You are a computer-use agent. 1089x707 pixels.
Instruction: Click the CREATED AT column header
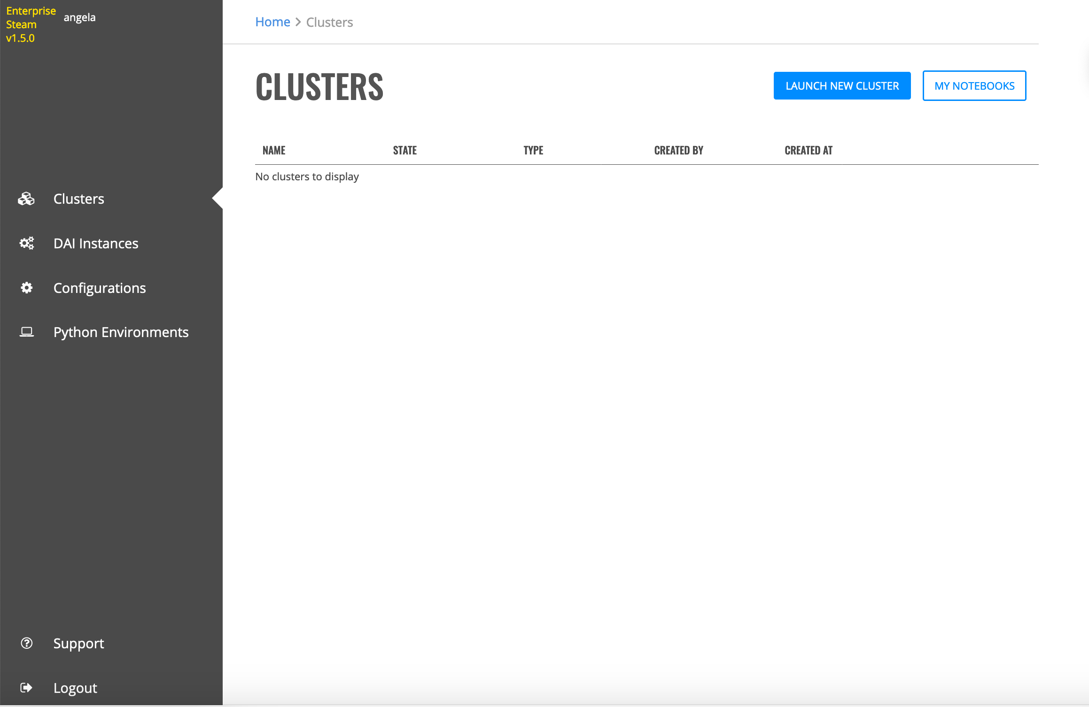click(x=808, y=150)
